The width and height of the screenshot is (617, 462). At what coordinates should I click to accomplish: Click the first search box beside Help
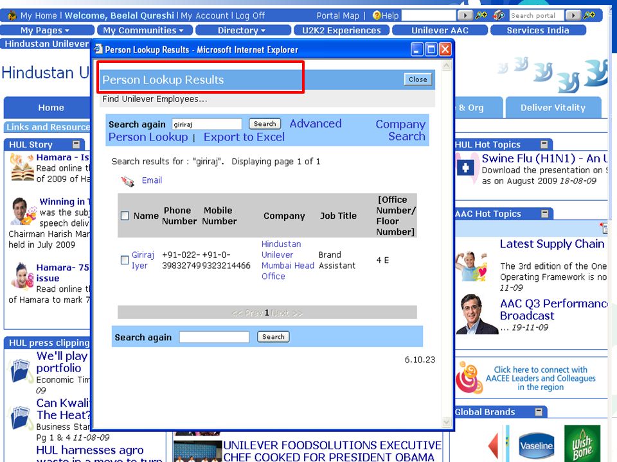point(429,15)
